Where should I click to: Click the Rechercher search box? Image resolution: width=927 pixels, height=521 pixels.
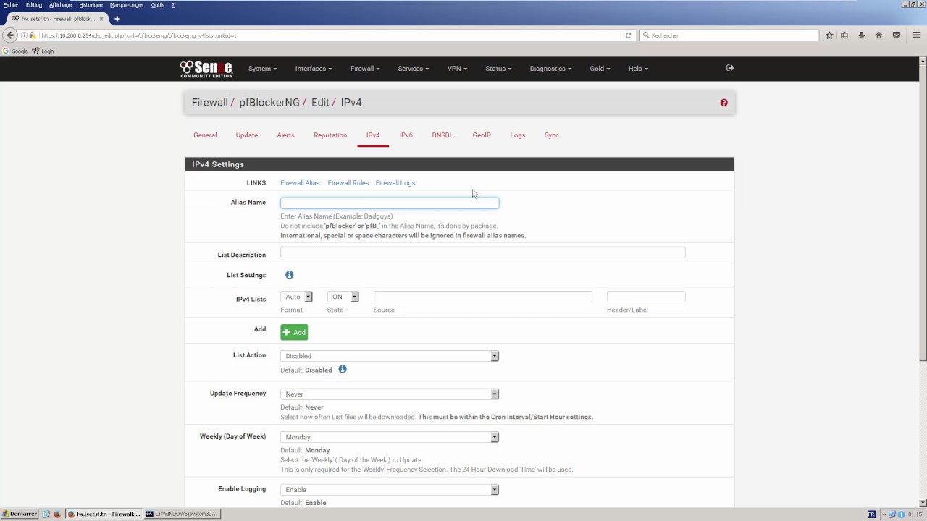pos(729,35)
